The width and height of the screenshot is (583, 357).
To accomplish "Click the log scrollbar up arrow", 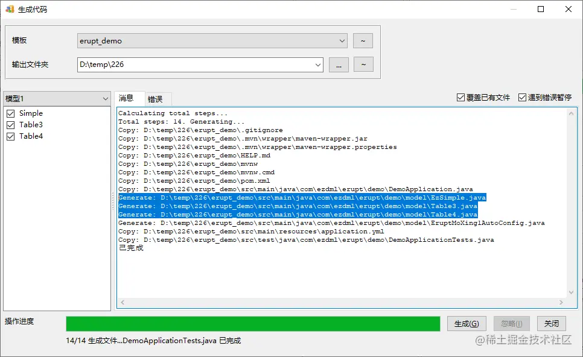I will 571,114.
